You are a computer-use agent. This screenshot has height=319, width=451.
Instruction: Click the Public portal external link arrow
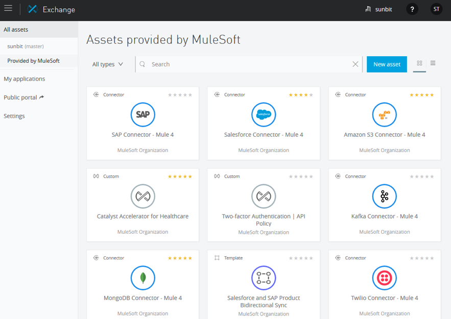pos(41,97)
